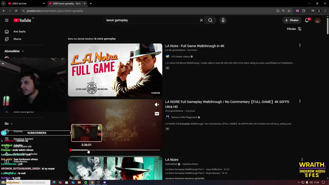Open playlist entry Part 1 - Upon Reflection
329x185 pixels.
pyautogui.click(x=197, y=169)
